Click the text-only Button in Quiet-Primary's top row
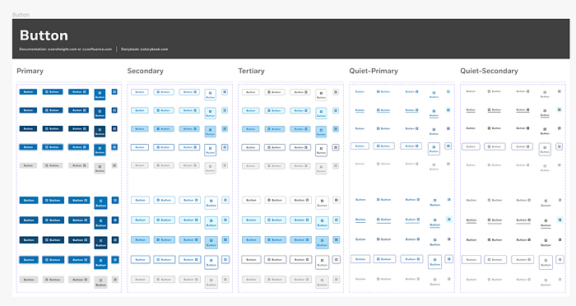 pyautogui.click(x=360, y=91)
